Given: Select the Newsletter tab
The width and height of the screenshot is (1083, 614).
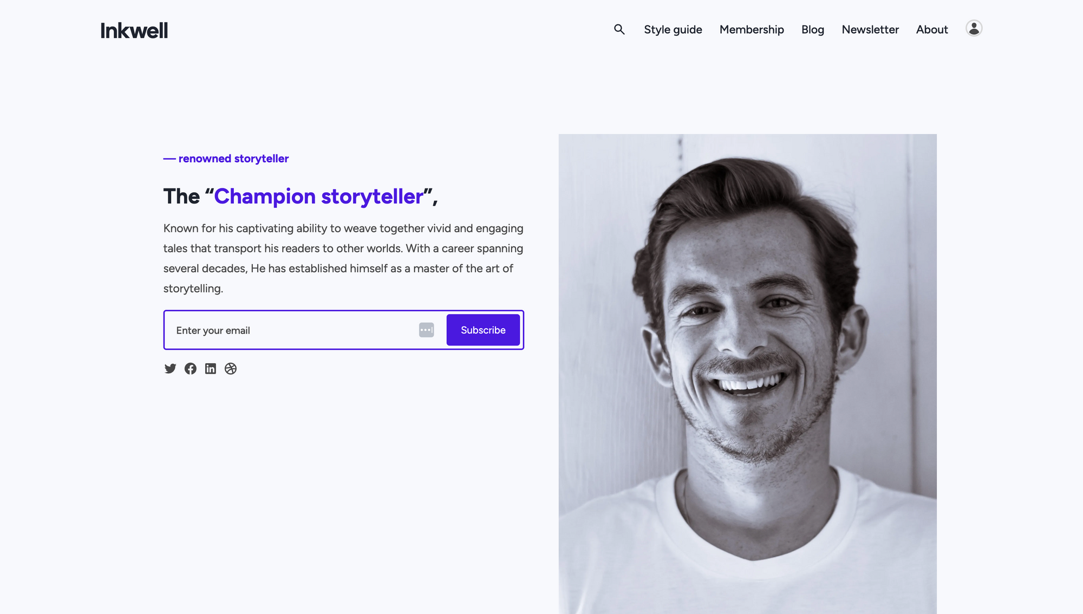Looking at the screenshot, I should 870,29.
